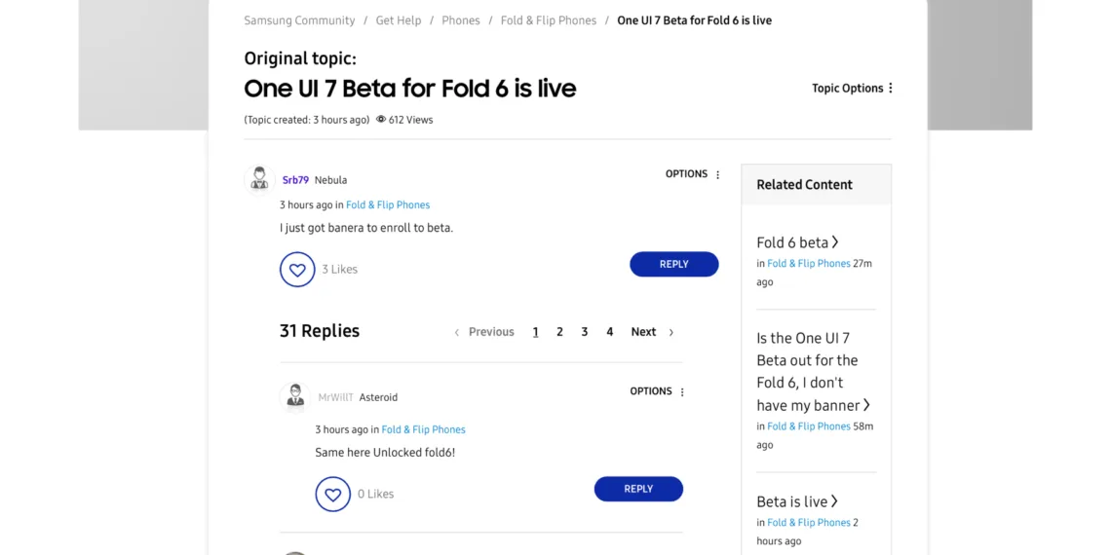1111x555 pixels.
Task: Reply to the original Srb79 post
Action: [673, 264]
